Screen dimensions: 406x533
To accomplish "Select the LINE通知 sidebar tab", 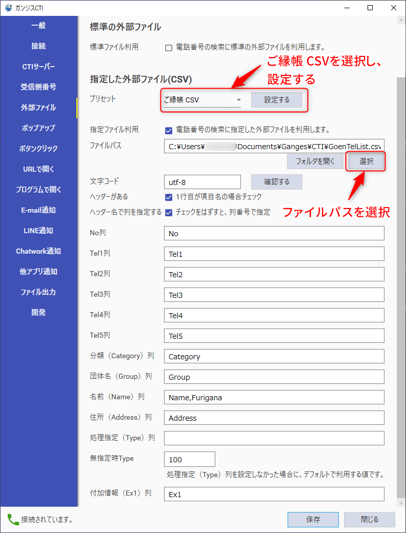I will pyautogui.click(x=38, y=231).
